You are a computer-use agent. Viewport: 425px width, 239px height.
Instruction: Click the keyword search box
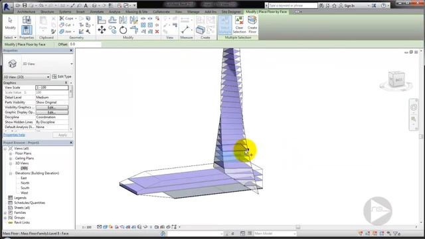(293, 5)
